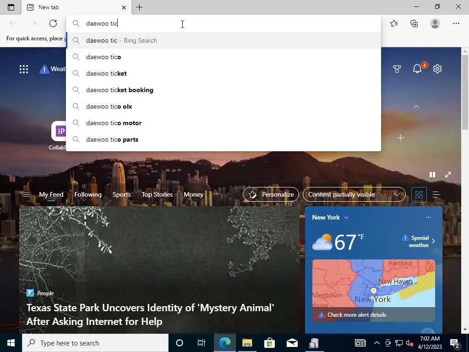Open Content partially visible dropdown

tap(354, 194)
